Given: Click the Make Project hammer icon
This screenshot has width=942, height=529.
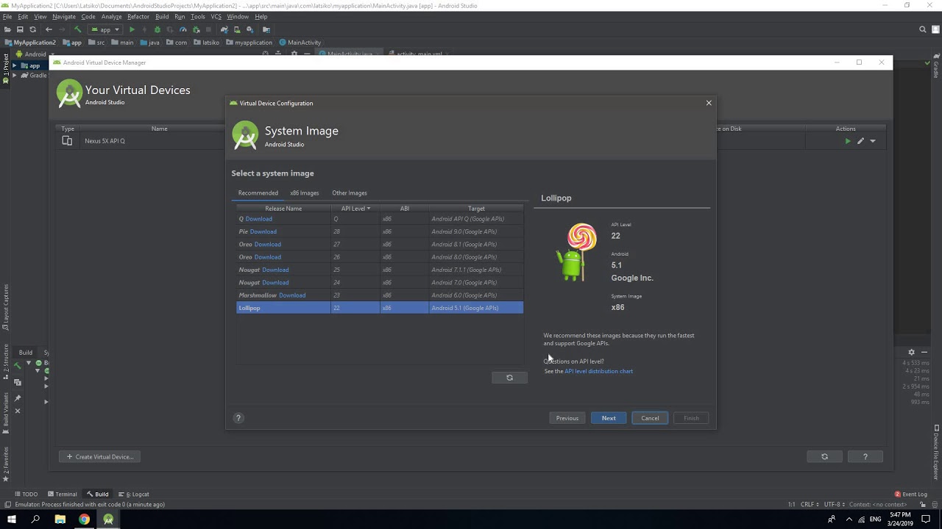Looking at the screenshot, I should 77,29.
